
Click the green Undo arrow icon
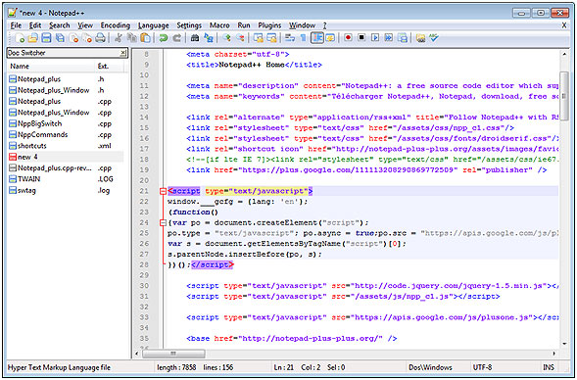click(x=163, y=38)
